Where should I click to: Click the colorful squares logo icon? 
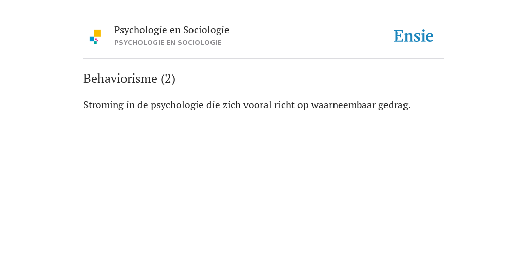point(95,37)
